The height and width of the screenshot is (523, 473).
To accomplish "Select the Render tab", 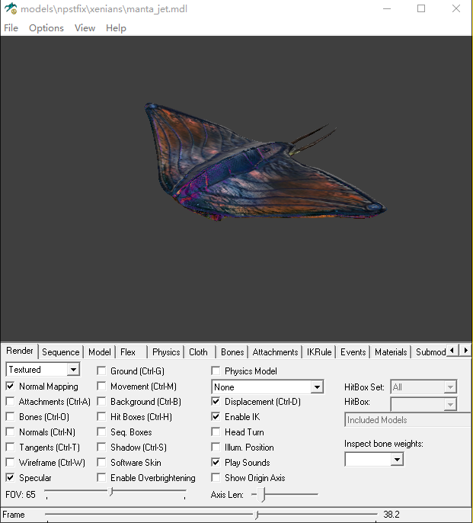I will tap(20, 351).
